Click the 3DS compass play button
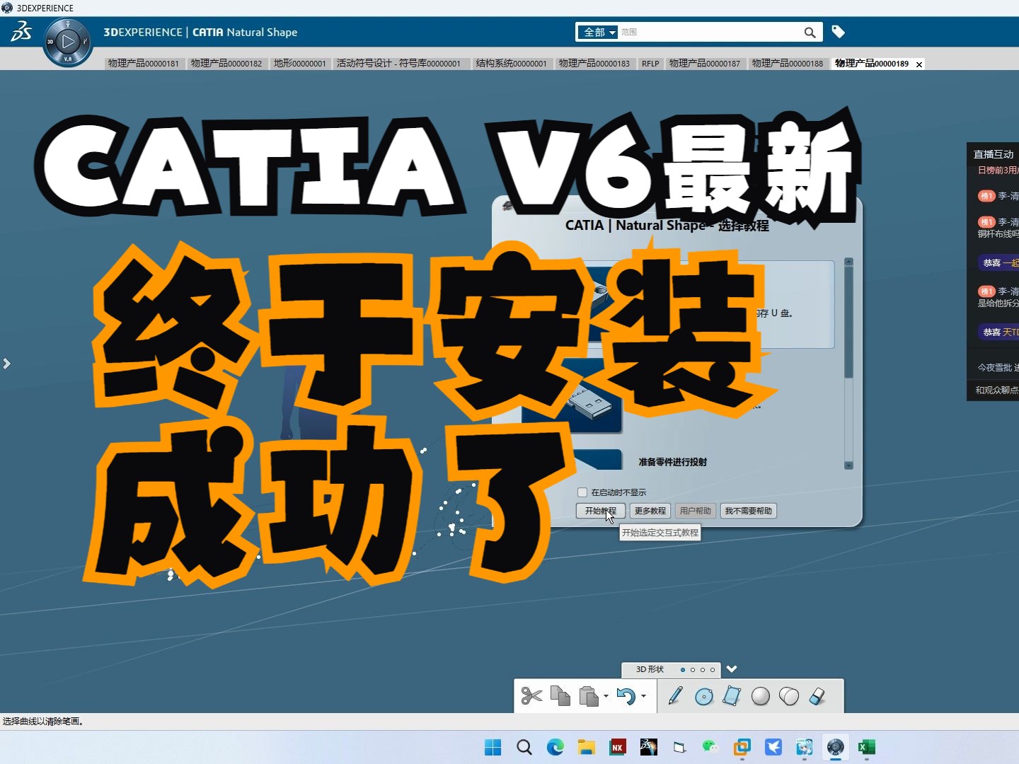1019x764 pixels. (x=68, y=42)
